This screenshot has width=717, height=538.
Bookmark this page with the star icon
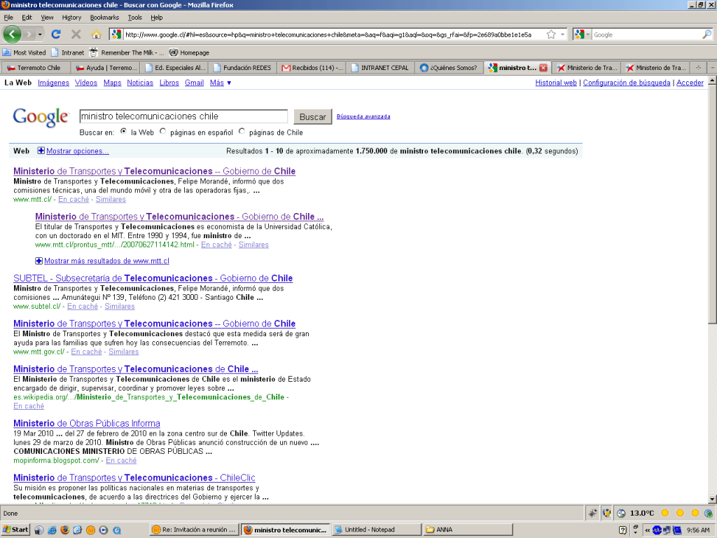[x=551, y=34]
